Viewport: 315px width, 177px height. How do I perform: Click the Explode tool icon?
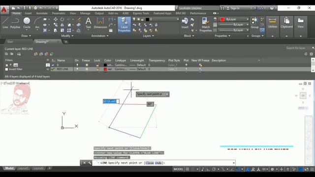(x=79, y=25)
